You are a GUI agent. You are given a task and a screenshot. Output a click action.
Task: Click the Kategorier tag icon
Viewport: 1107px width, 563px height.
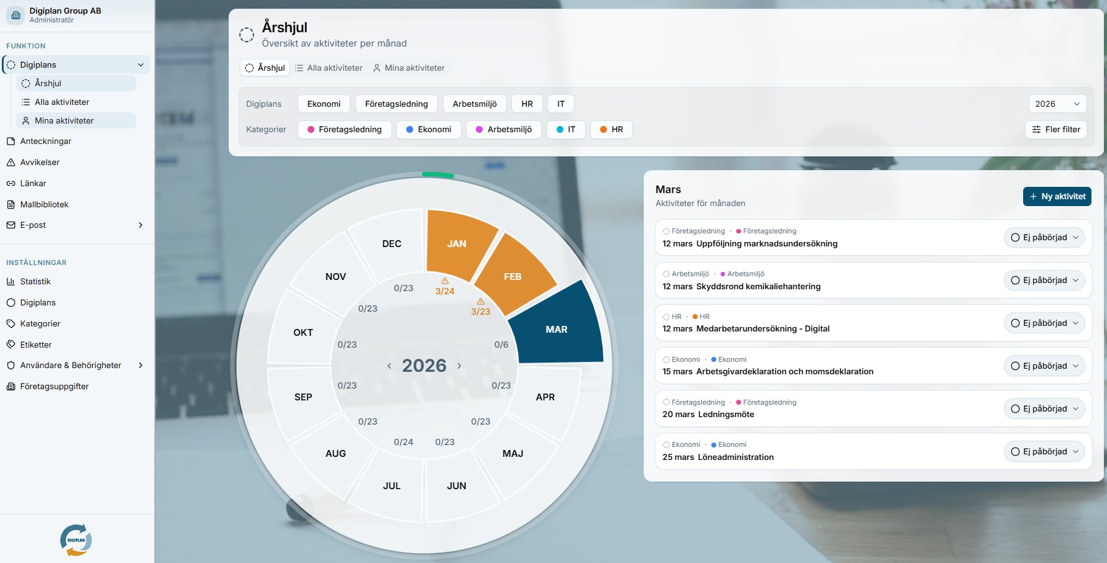(11, 324)
